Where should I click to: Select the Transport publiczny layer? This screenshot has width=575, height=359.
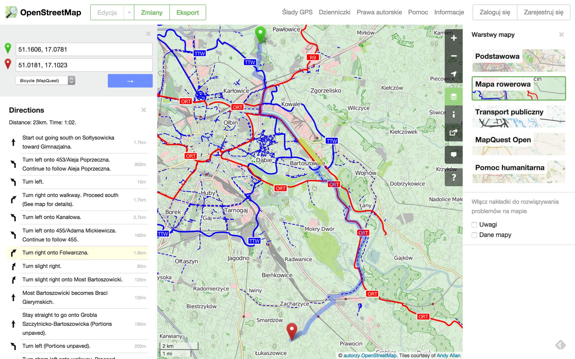coord(519,116)
